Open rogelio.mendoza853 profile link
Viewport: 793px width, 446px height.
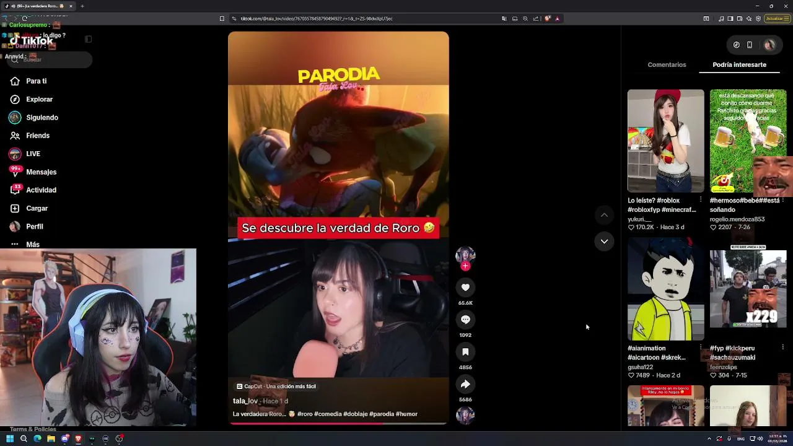pyautogui.click(x=737, y=219)
